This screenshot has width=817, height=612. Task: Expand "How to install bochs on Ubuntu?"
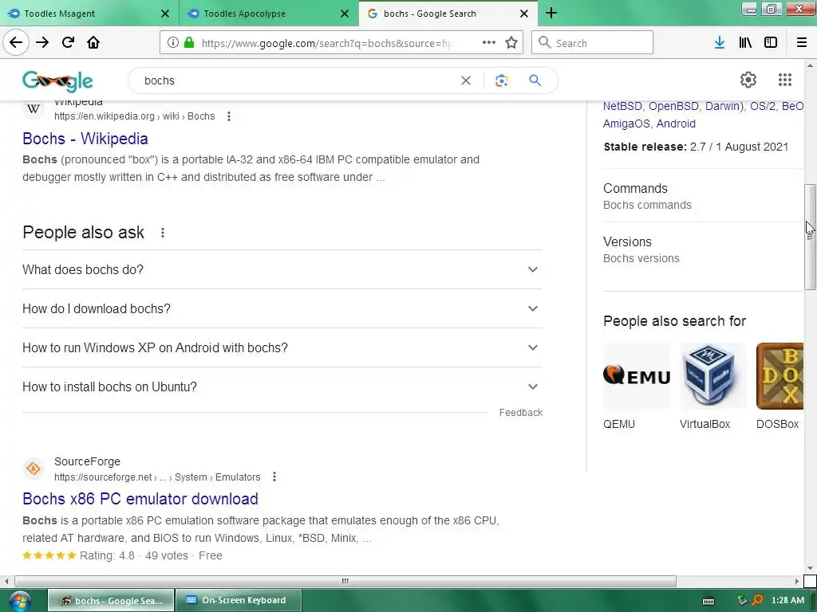(x=282, y=386)
